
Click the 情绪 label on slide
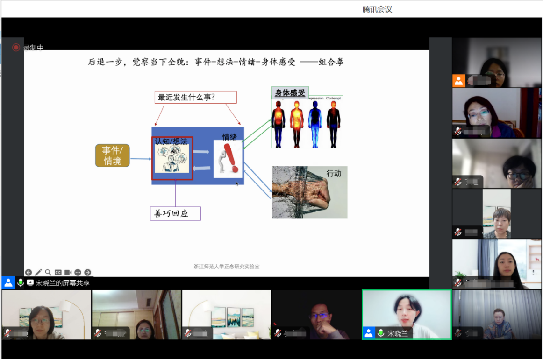click(229, 137)
